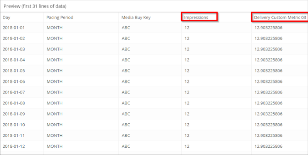The height and width of the screenshot is (155, 308).
Task: Click MONTH in the 2018-01-07 row
Action: coord(54,92)
